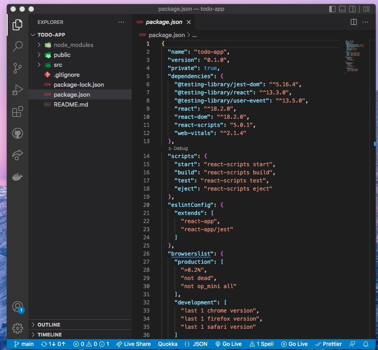The image size is (378, 350).
Task: Select the package.json editor tab
Action: click(163, 22)
